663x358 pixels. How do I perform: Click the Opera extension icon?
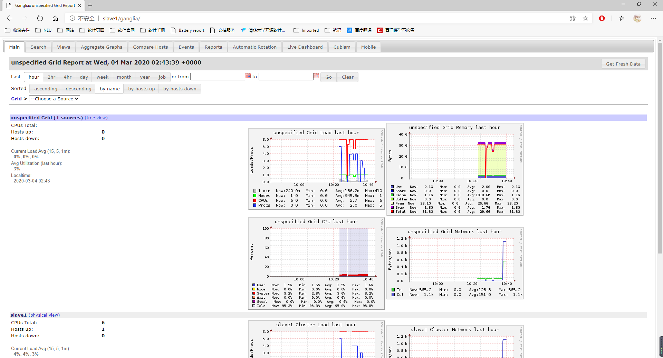pyautogui.click(x=602, y=18)
